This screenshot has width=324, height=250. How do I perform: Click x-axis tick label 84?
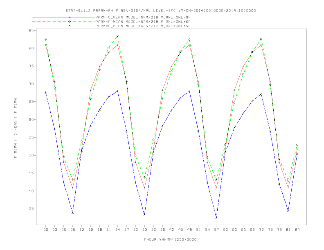pos(297,230)
